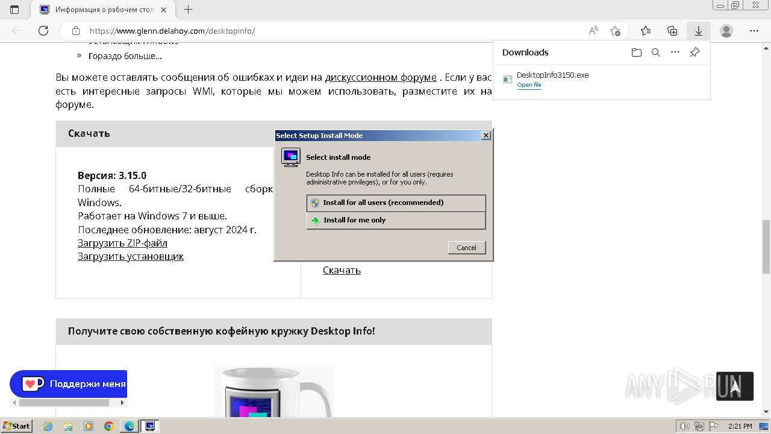
Task: Click the Скачать link under the dialog
Action: click(x=342, y=270)
